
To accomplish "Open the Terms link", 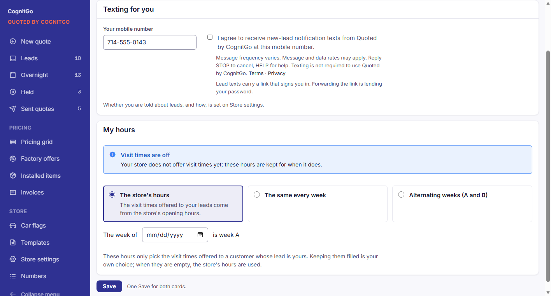I will [256, 74].
